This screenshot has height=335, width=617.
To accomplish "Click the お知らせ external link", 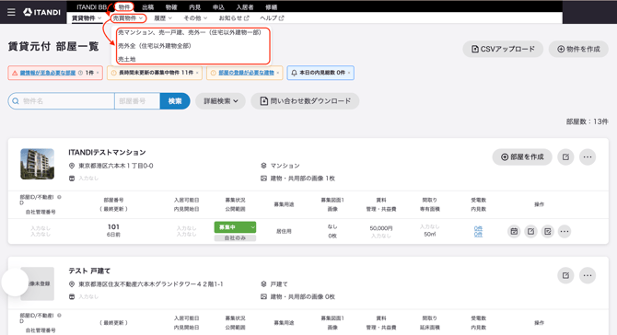I will [234, 18].
